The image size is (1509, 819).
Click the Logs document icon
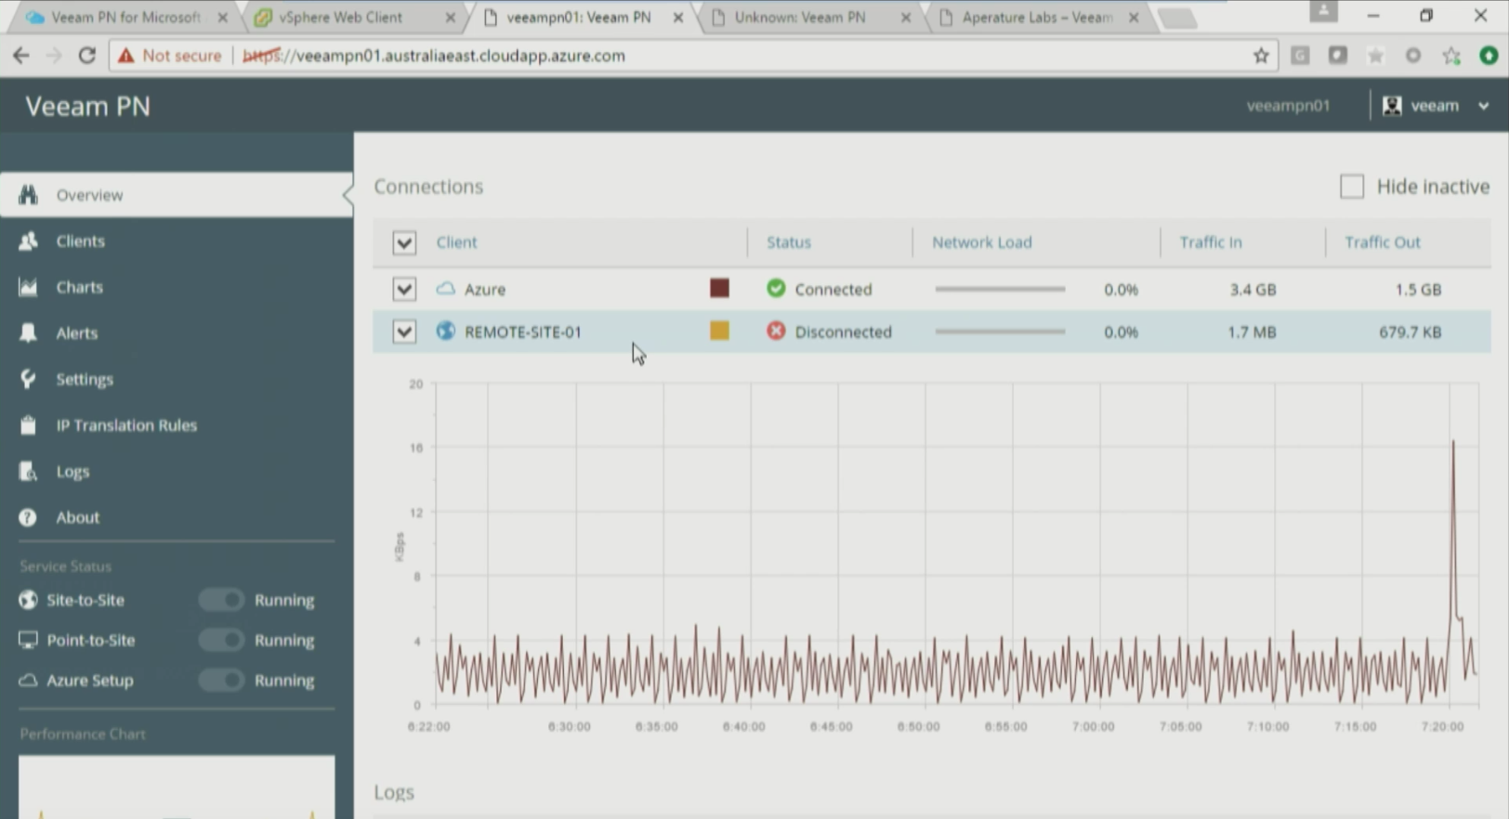(28, 472)
